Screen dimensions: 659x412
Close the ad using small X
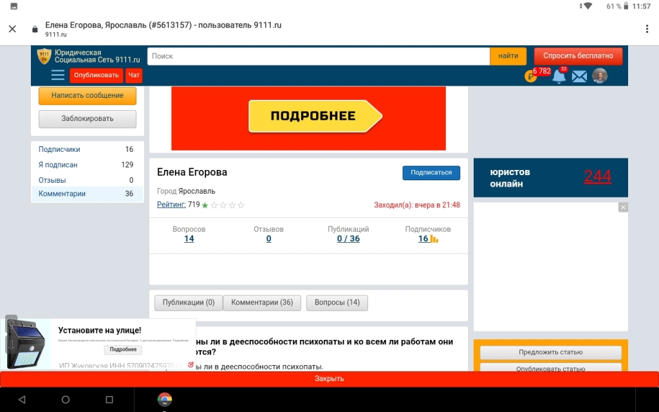click(x=622, y=207)
